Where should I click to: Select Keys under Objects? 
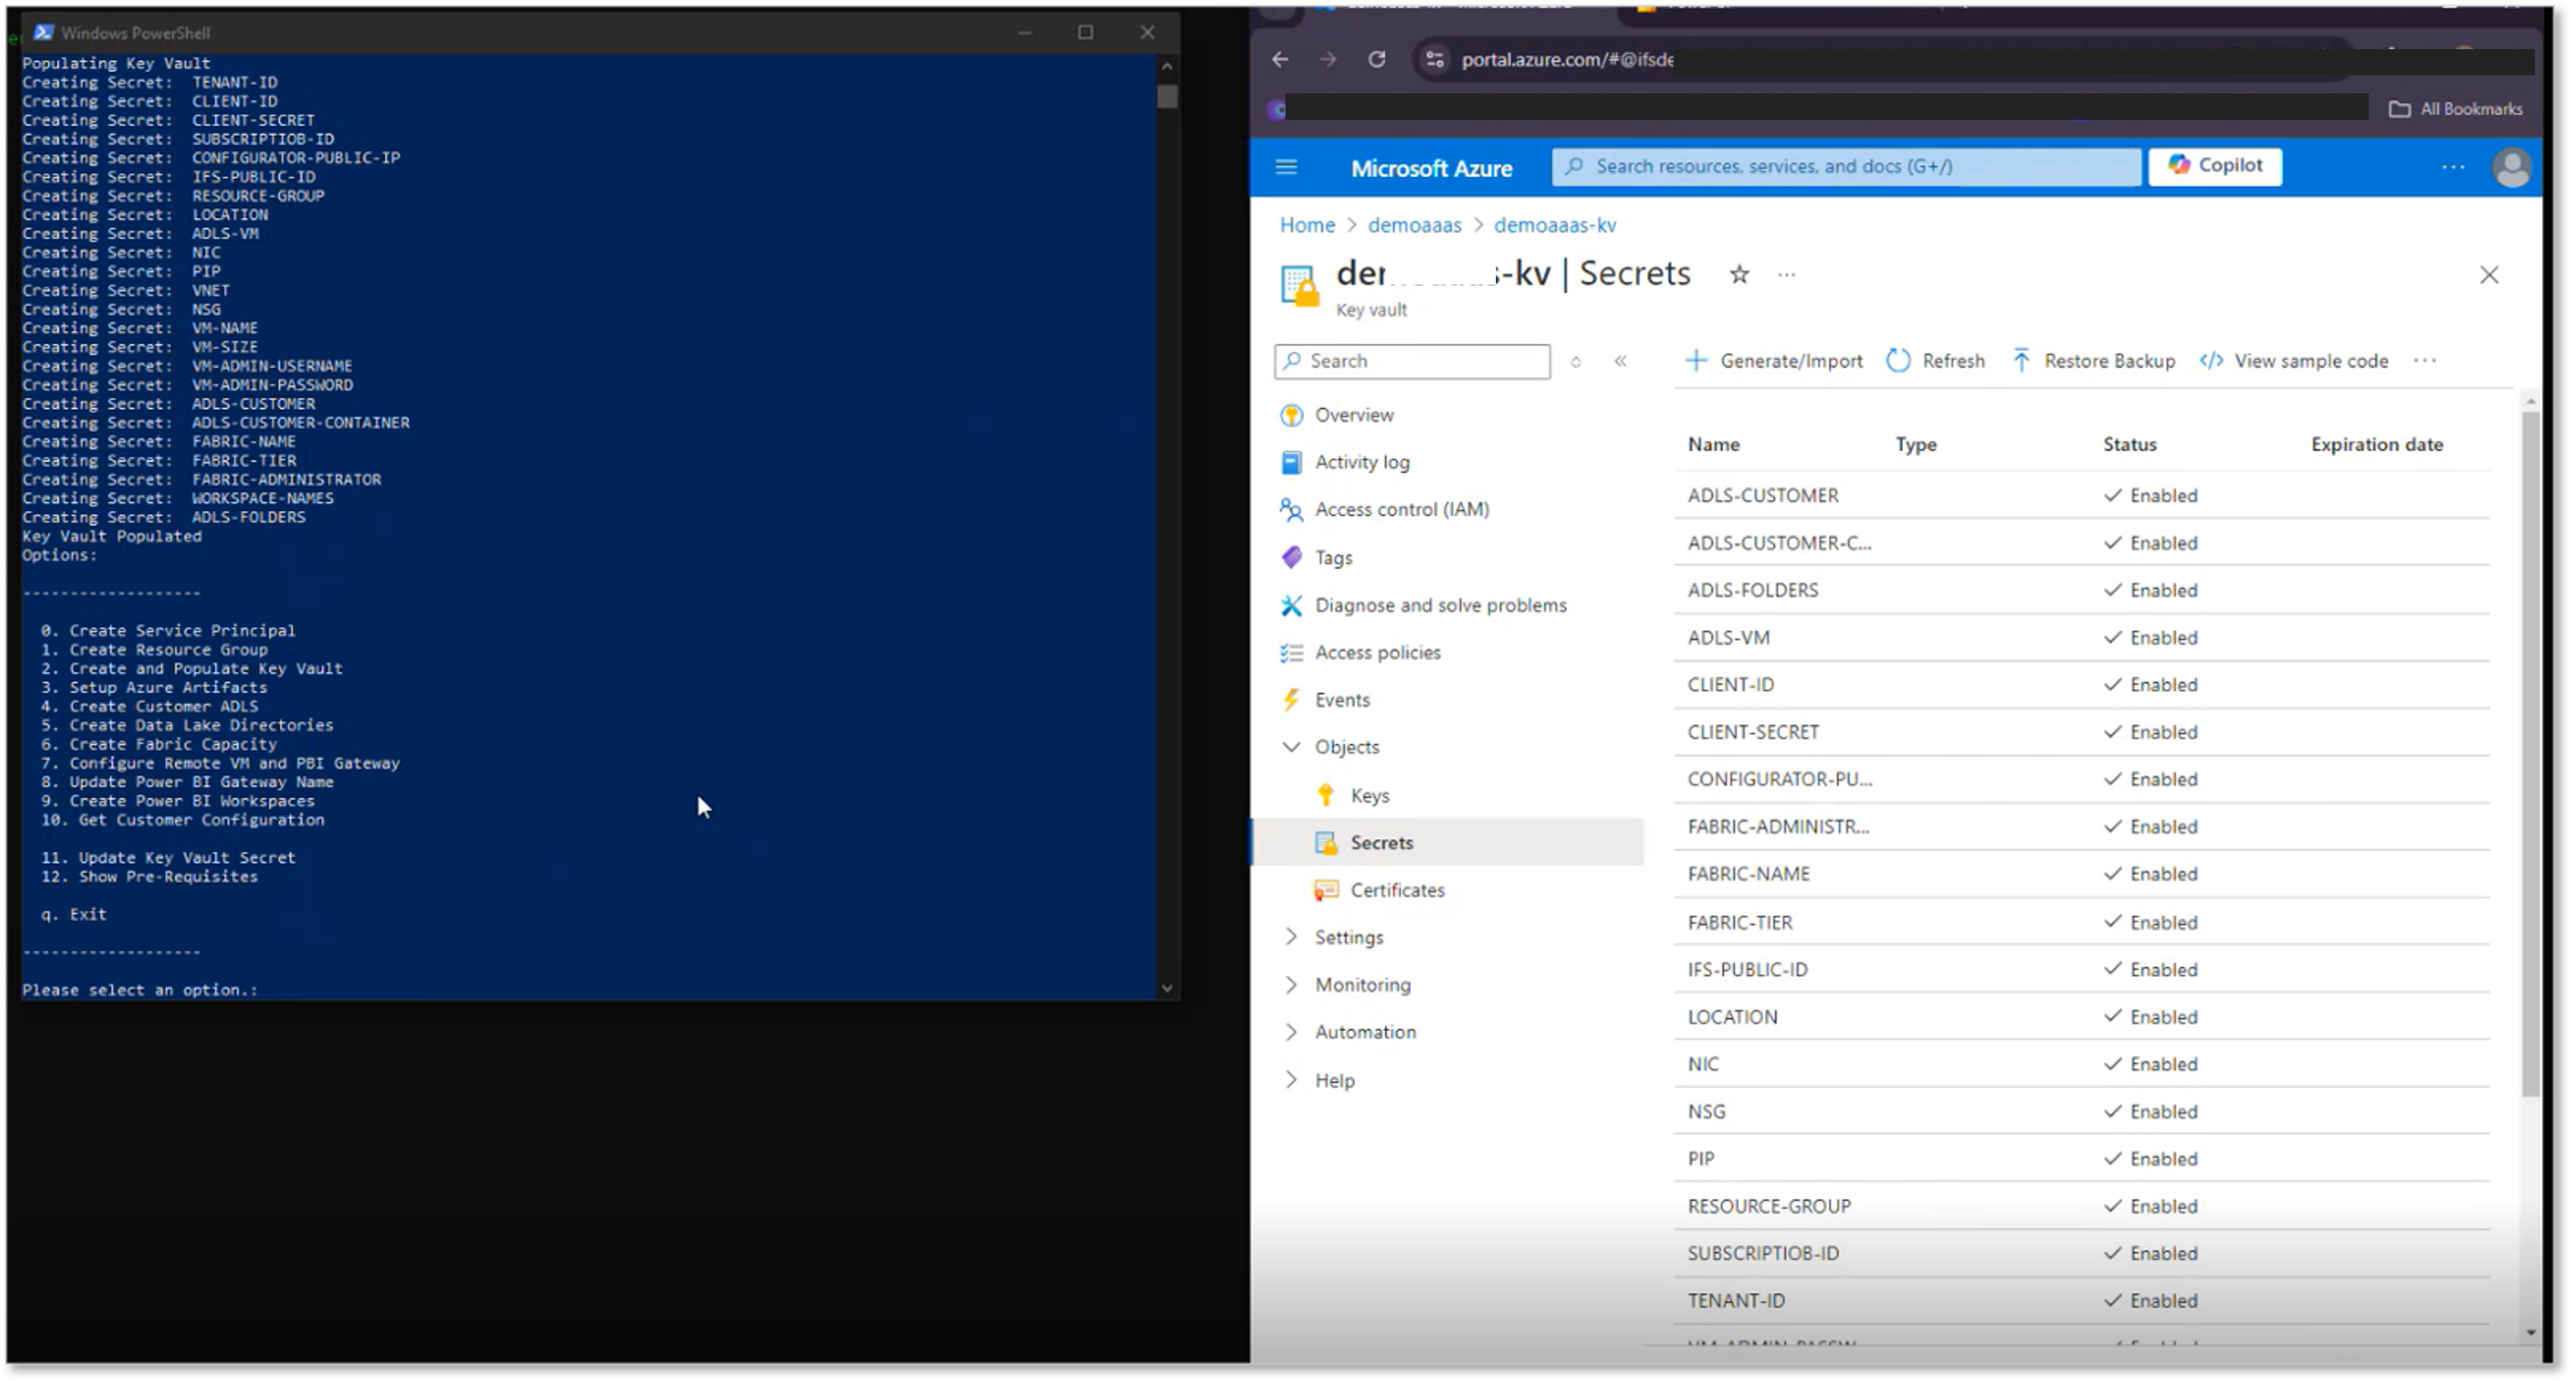(1369, 795)
